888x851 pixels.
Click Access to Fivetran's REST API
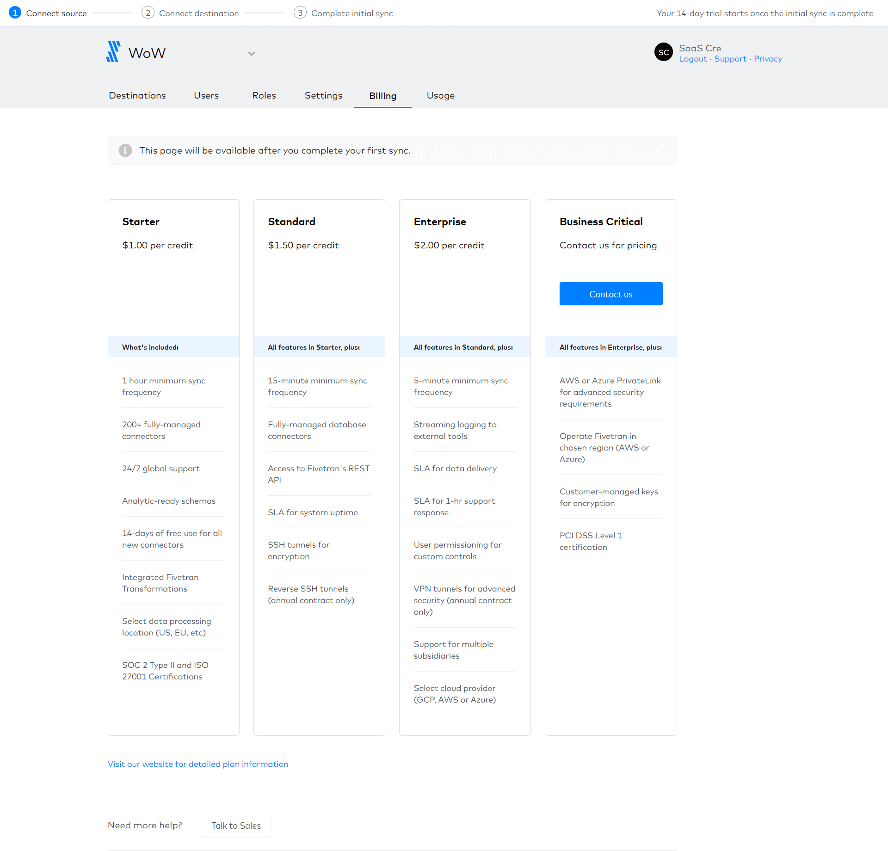point(319,474)
